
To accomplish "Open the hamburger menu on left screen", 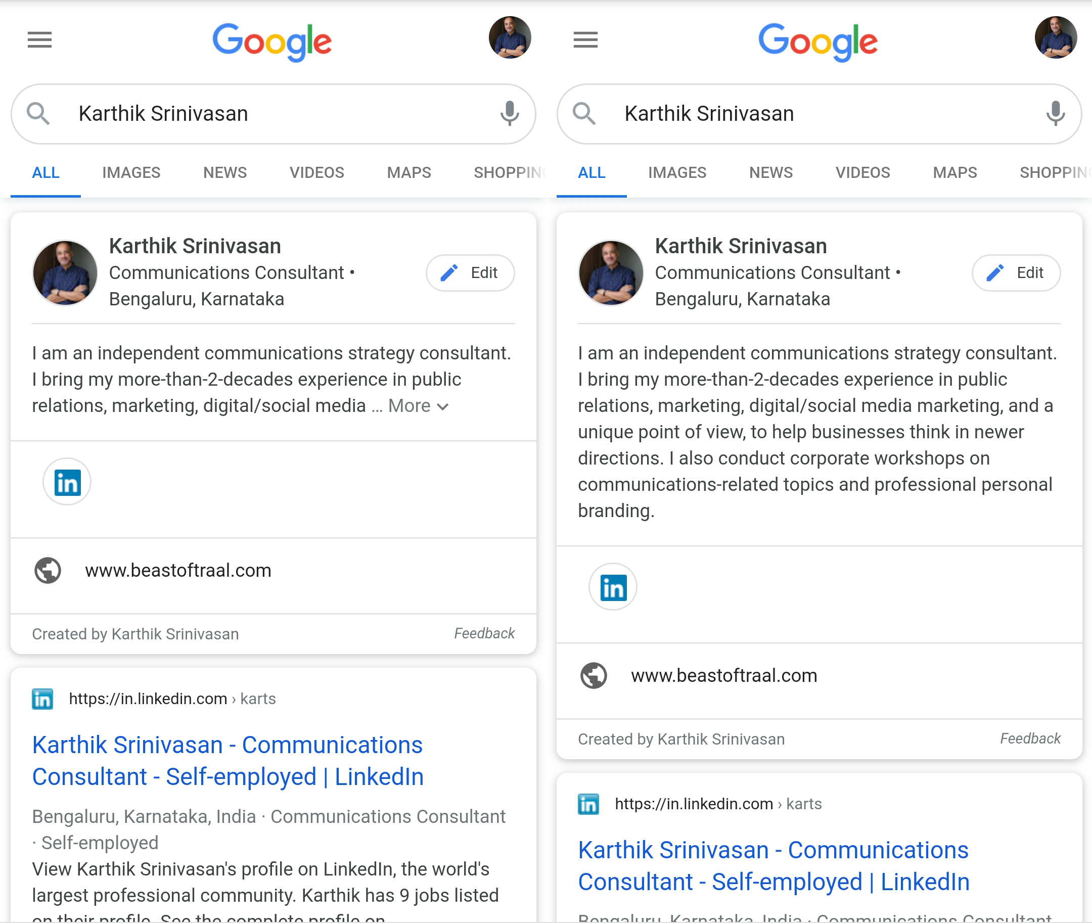I will pyautogui.click(x=40, y=40).
